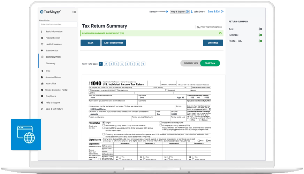Select Amended Return in the sidebar
This screenshot has width=304, height=174.
53,77
